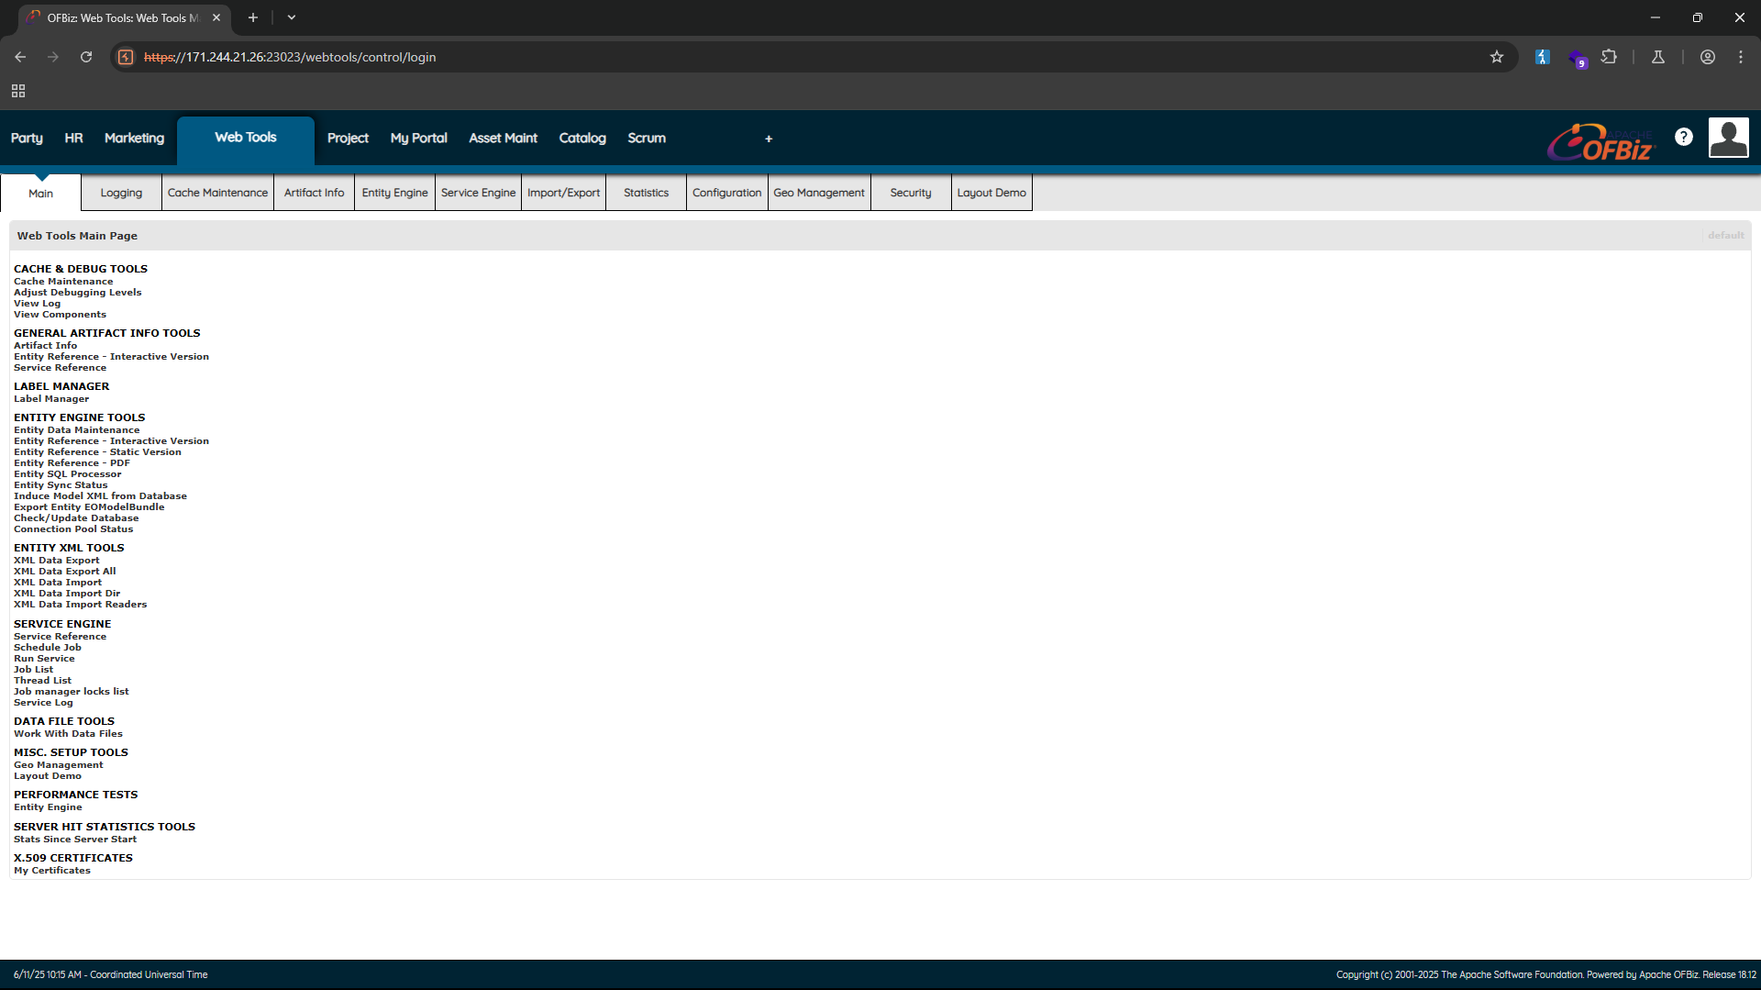Image resolution: width=1761 pixels, height=990 pixels.
Task: Click the XML Data Import link
Action: [x=58, y=583]
